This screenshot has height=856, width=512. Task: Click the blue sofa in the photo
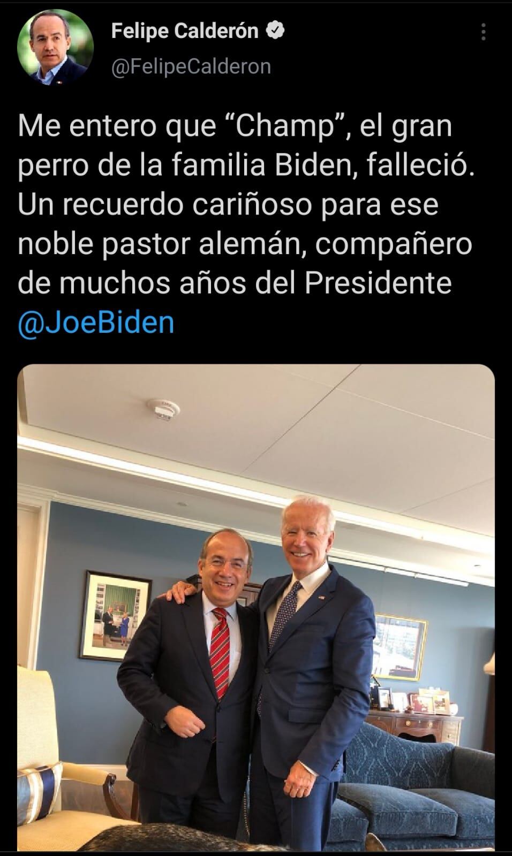tap(417, 781)
